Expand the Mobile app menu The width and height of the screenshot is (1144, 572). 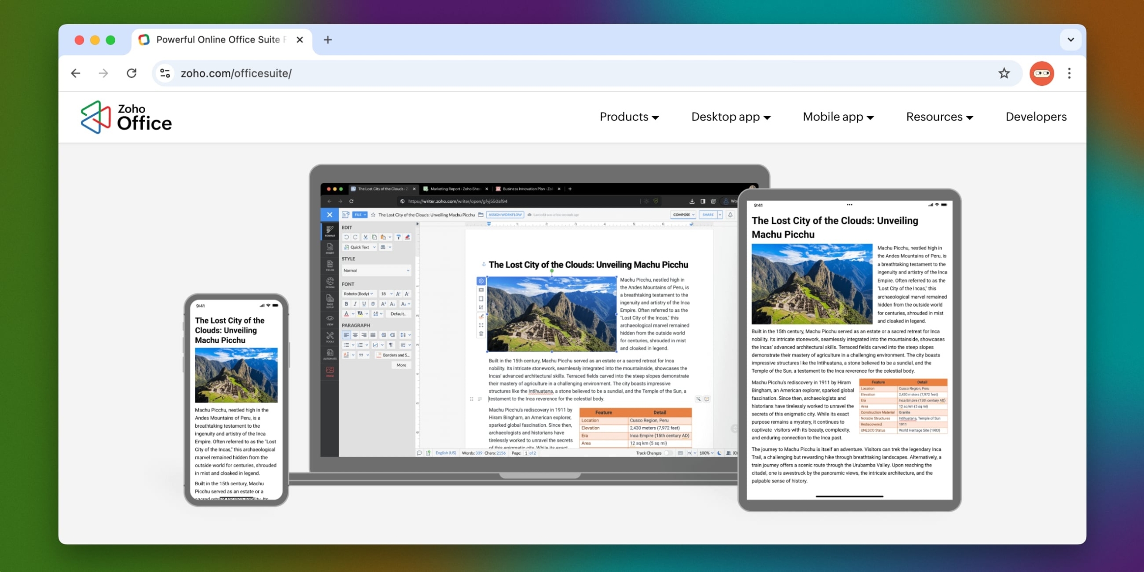pos(838,117)
